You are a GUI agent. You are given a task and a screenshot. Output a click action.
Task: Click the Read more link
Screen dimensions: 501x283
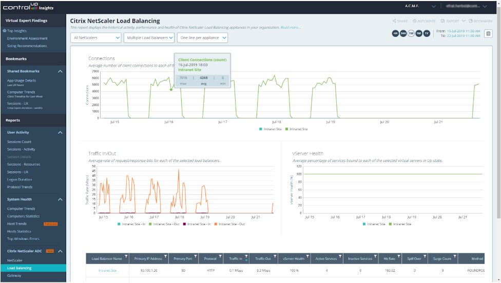tap(290, 28)
